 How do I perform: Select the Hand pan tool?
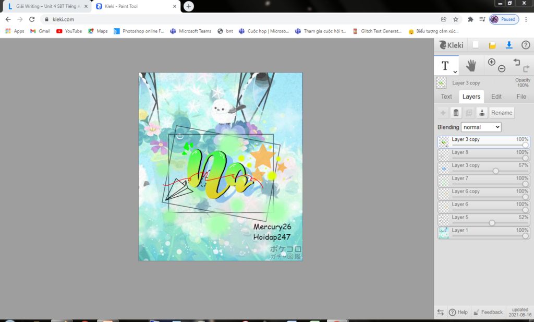tap(471, 65)
